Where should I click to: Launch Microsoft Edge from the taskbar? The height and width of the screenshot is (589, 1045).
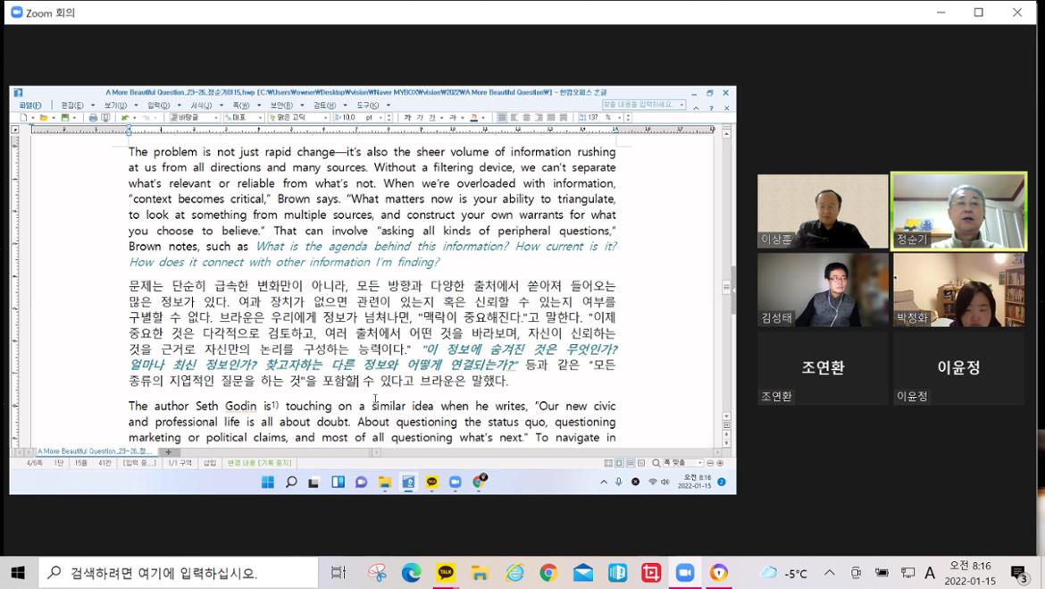click(x=411, y=573)
